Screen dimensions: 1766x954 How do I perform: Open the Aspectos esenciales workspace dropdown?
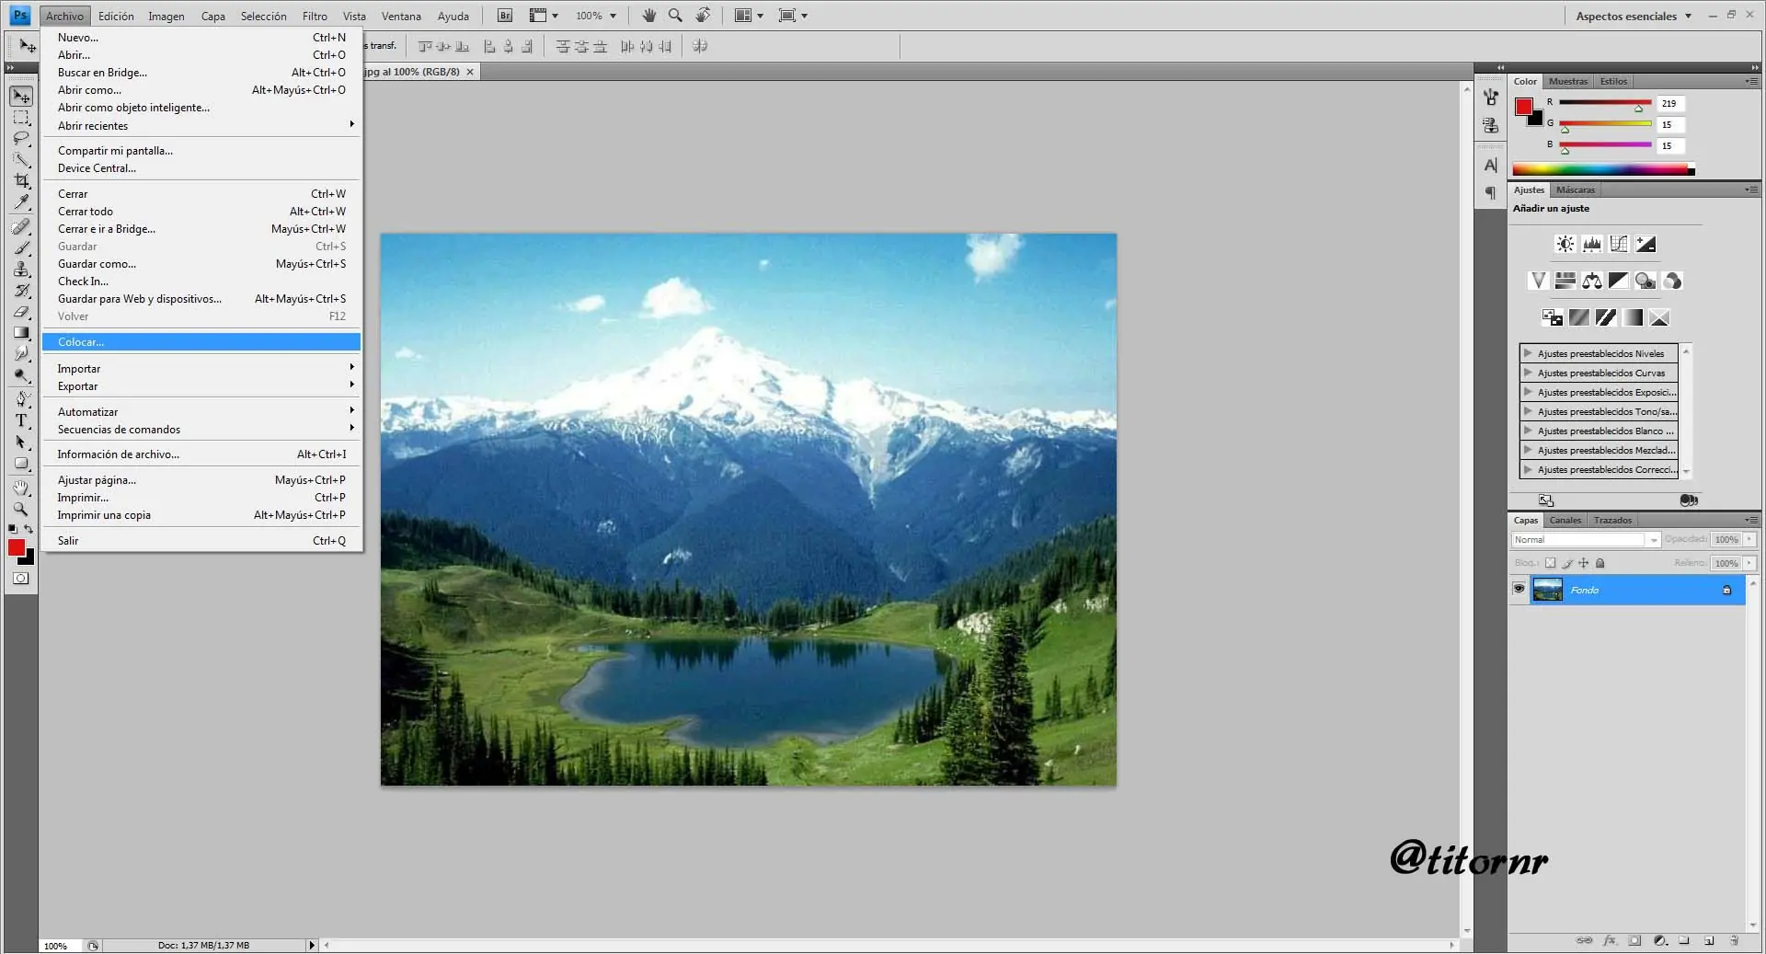1634,16
